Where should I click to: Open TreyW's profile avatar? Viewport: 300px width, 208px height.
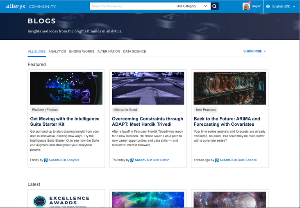tap(246, 6)
